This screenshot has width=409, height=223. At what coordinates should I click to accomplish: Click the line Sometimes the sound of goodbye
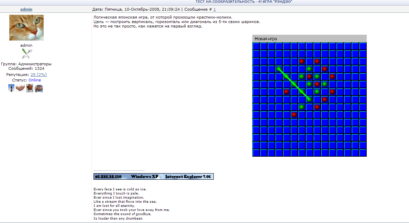(x=122, y=214)
